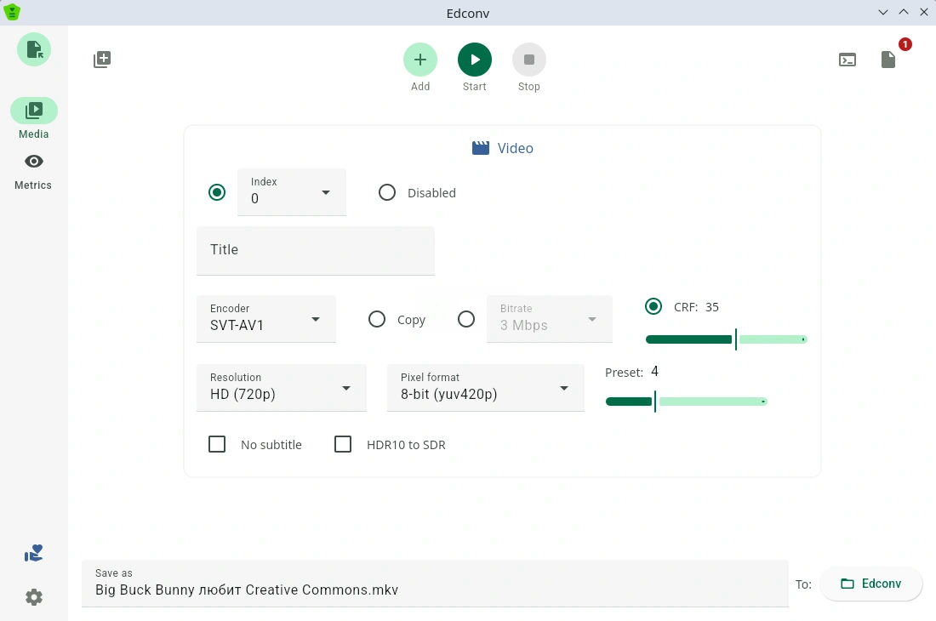Select the Disabled radio button

pos(387,192)
